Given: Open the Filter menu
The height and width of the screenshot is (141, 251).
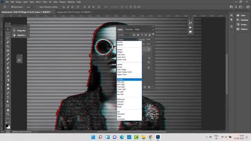Looking at the screenshot, I should tap(45, 2).
